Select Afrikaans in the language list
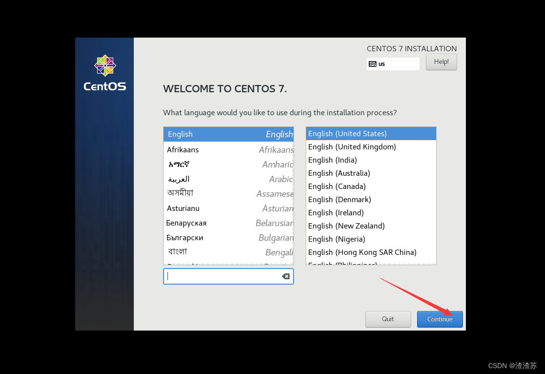This screenshot has width=545, height=374. coord(229,150)
